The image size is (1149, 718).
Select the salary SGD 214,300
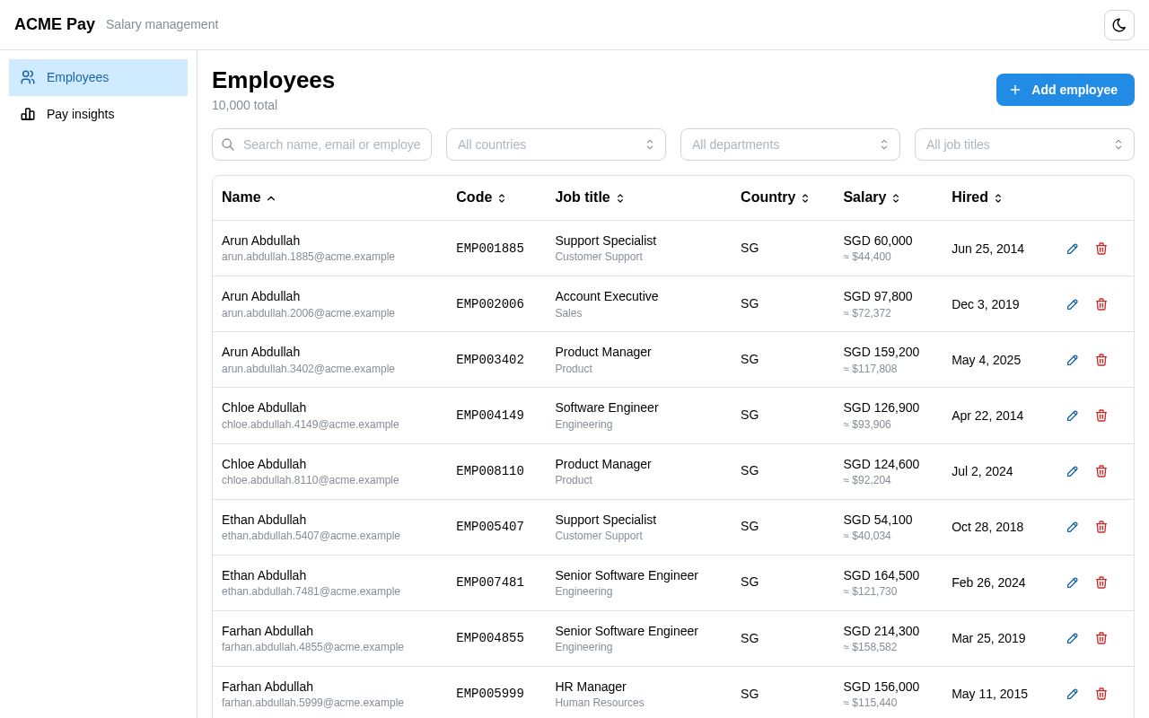(881, 631)
